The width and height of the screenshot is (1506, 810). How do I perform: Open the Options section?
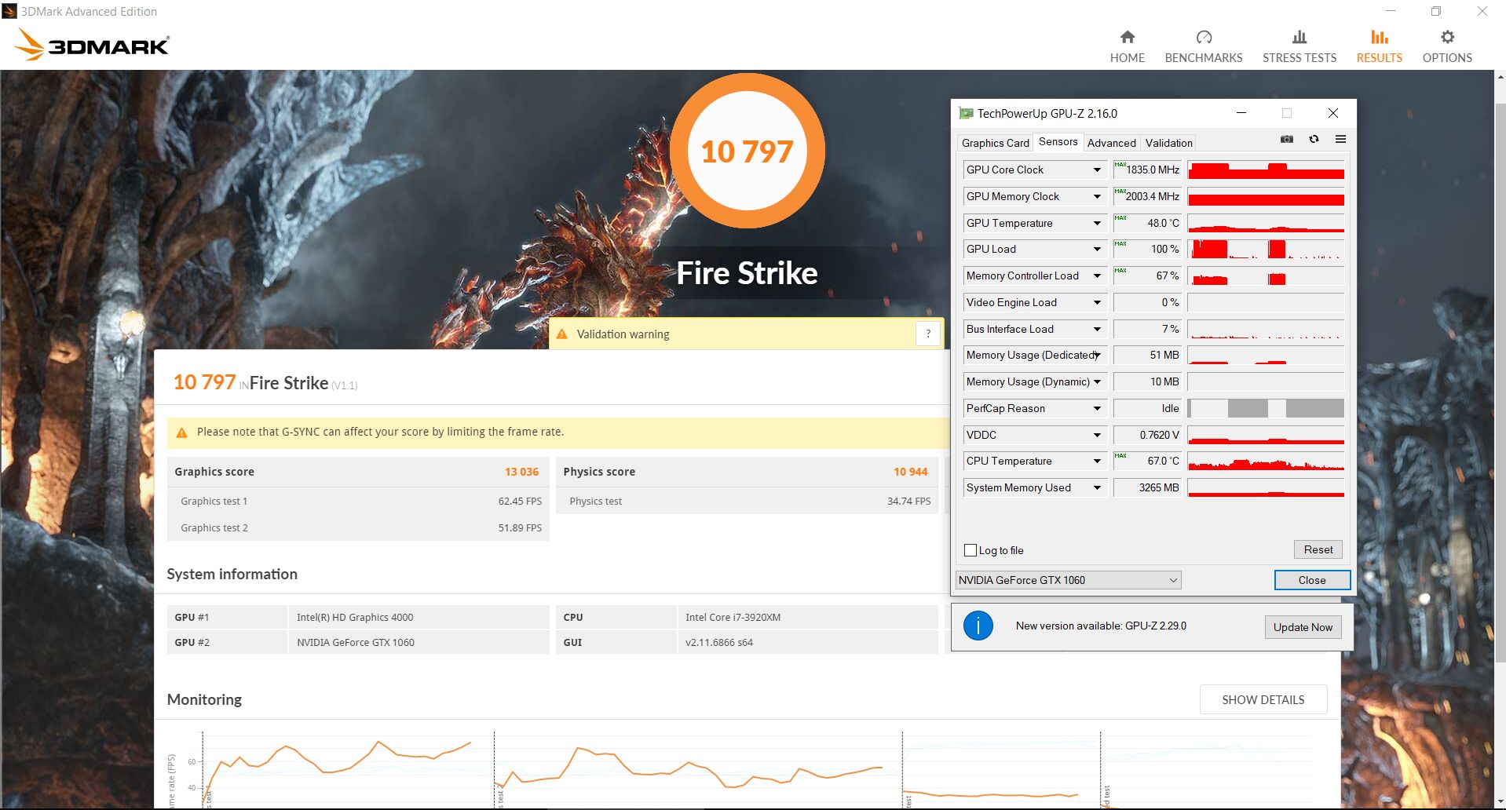(1446, 46)
